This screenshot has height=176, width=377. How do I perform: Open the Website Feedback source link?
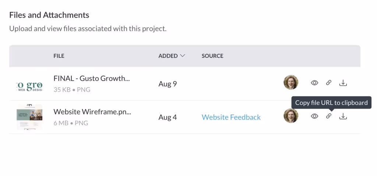click(231, 117)
